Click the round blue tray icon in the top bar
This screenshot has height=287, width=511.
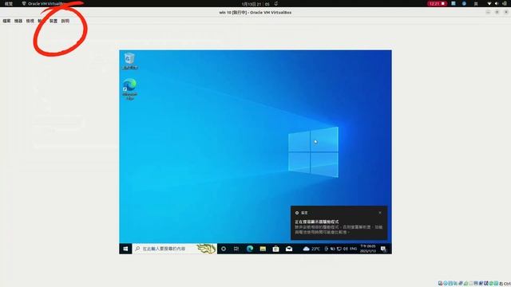coord(464,3)
